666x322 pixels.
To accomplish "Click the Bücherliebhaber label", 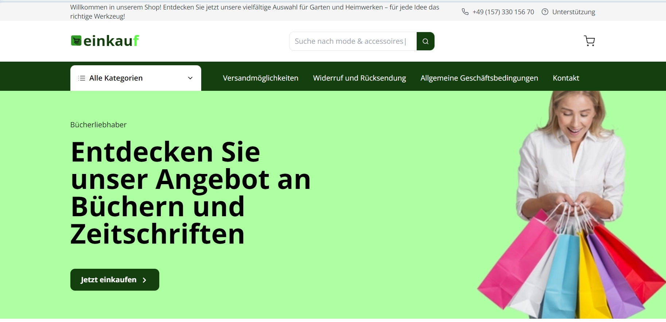I will 98,125.
